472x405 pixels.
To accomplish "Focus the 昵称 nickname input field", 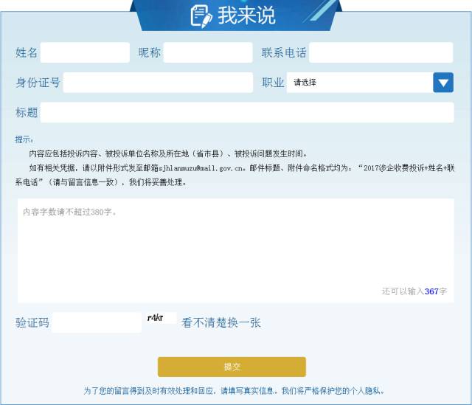I will pyautogui.click(x=208, y=52).
